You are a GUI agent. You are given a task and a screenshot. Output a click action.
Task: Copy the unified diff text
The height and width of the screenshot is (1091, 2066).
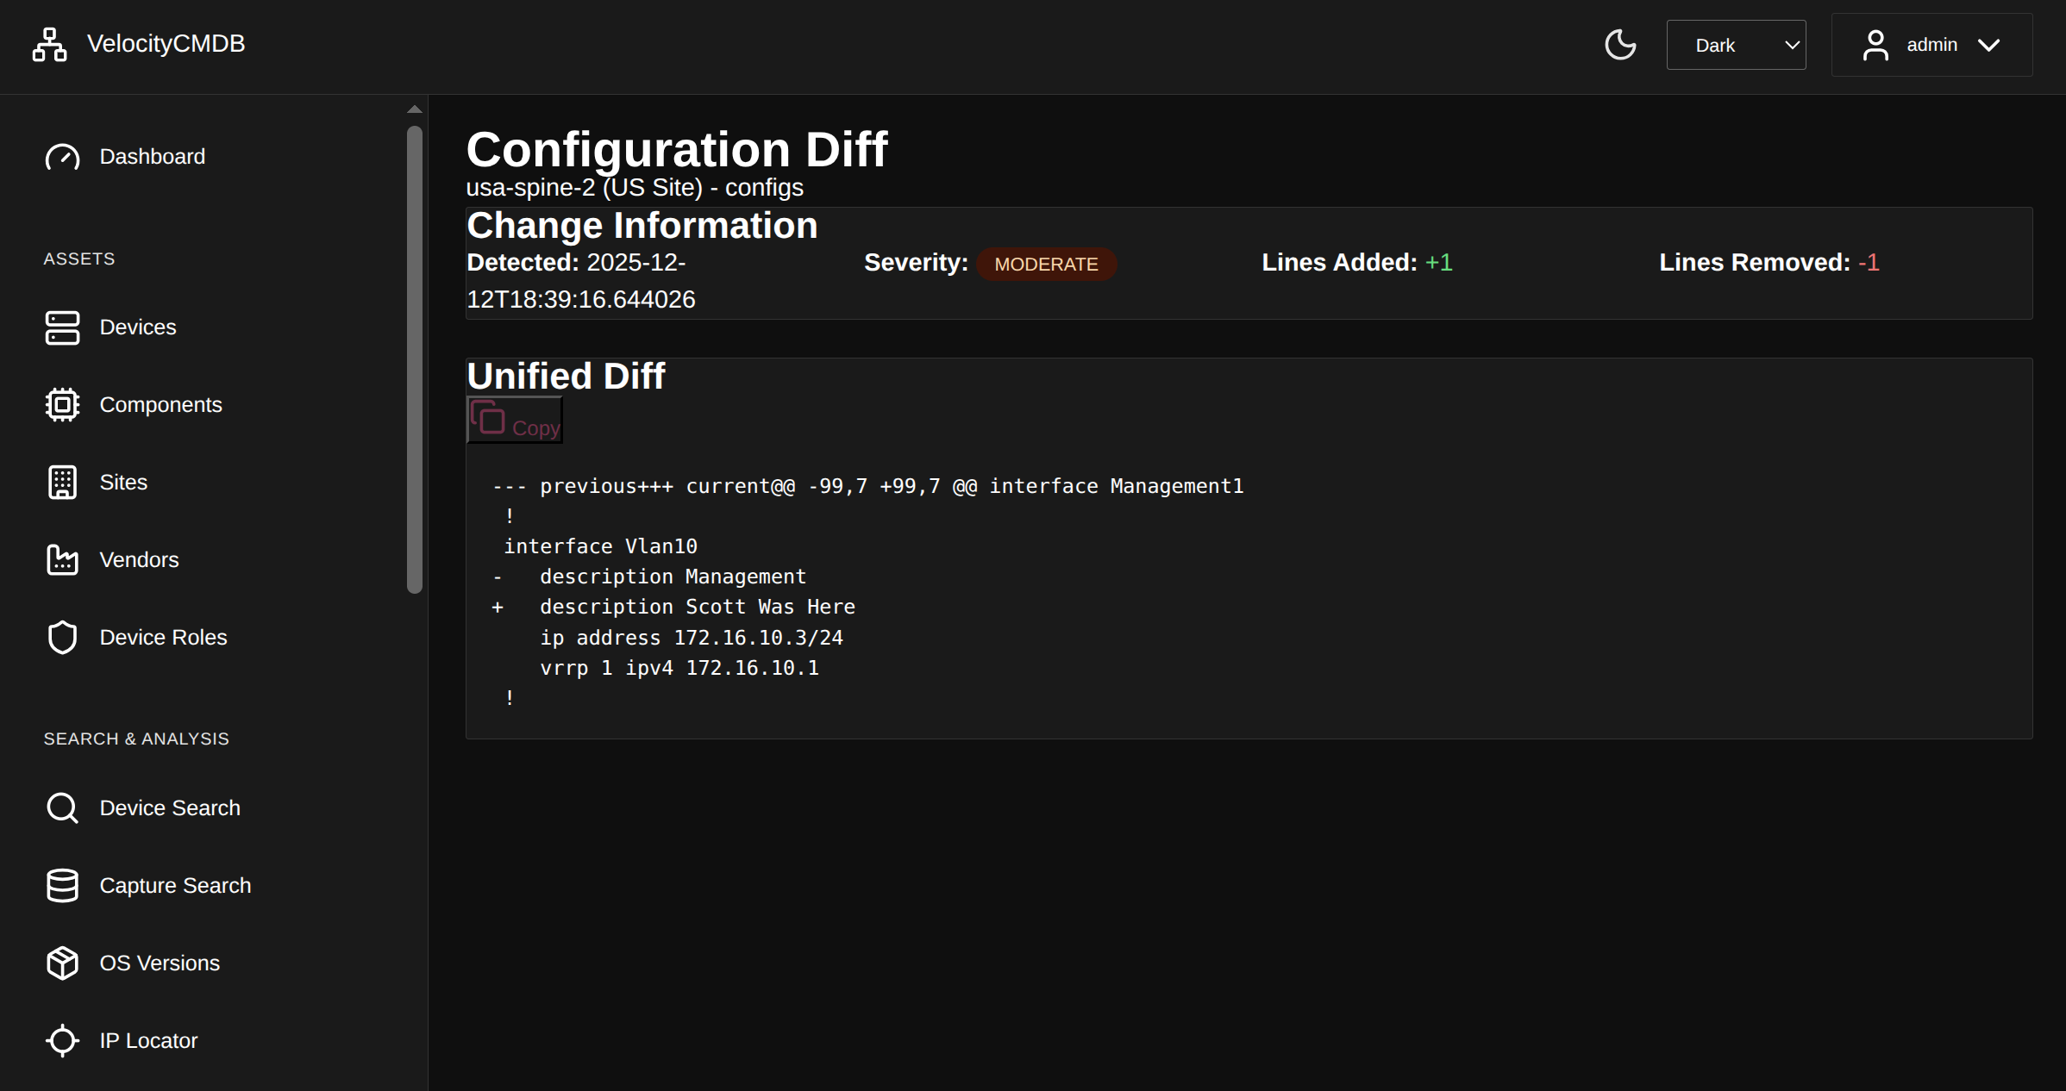515,420
